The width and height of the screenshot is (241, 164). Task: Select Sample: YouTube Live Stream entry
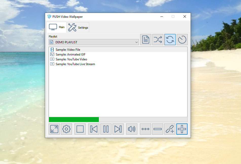[75, 64]
